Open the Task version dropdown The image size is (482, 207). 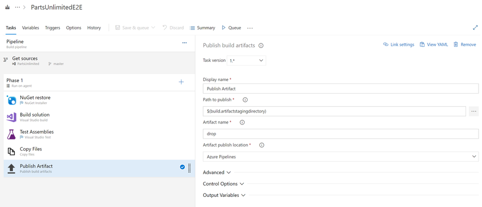click(x=246, y=61)
